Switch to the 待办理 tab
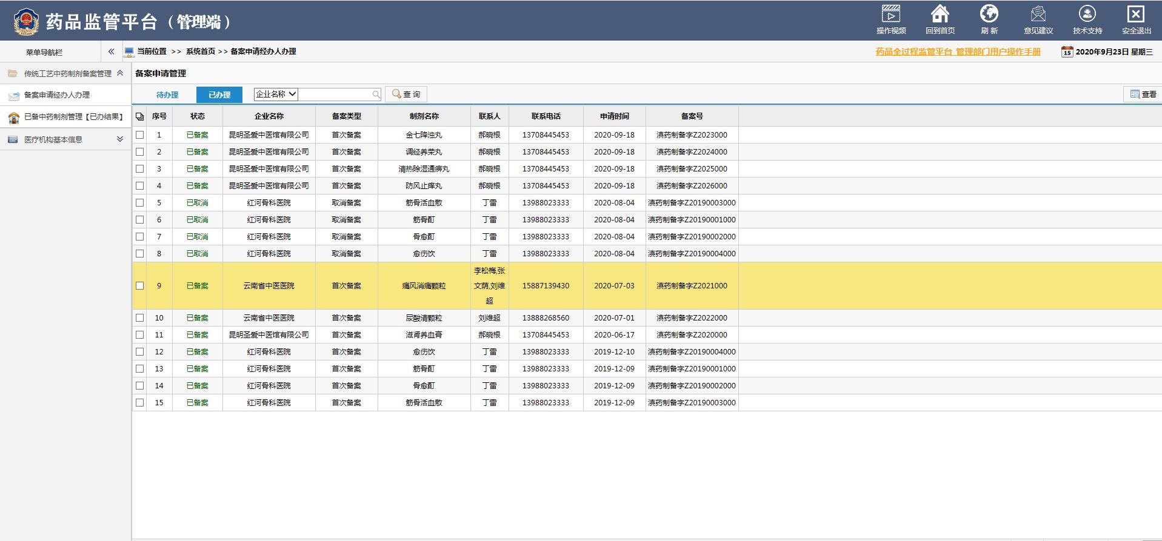 pos(167,95)
